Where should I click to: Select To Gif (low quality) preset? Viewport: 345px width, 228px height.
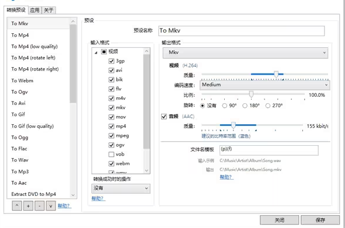pos(39,126)
